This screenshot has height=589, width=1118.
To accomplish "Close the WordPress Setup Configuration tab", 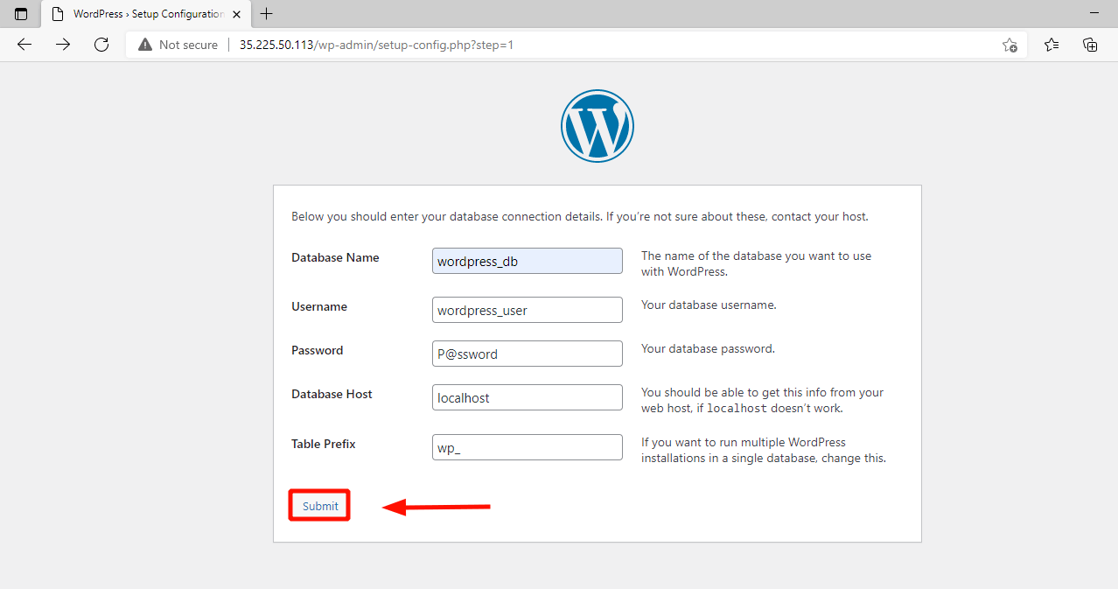I will point(236,14).
